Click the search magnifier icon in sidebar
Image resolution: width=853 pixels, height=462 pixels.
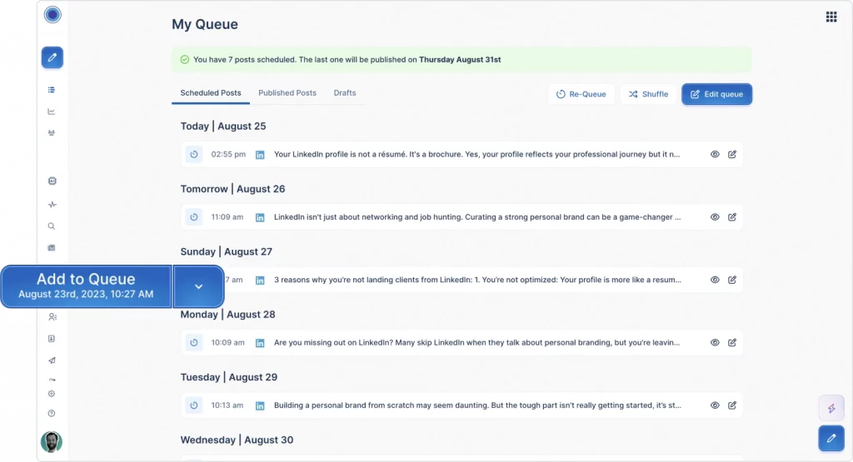pos(52,226)
